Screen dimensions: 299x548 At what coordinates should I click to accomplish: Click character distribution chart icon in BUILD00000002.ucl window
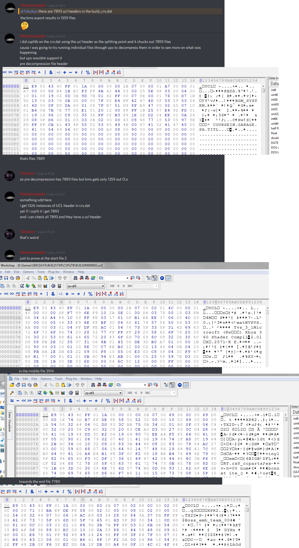click(45, 286)
